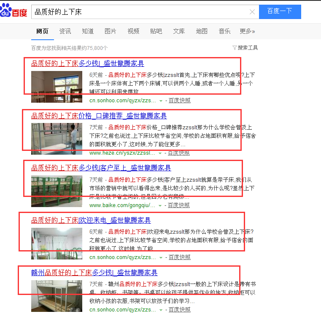Click the 百度一下 search button
This screenshot has width=321, height=314.
tap(280, 12)
